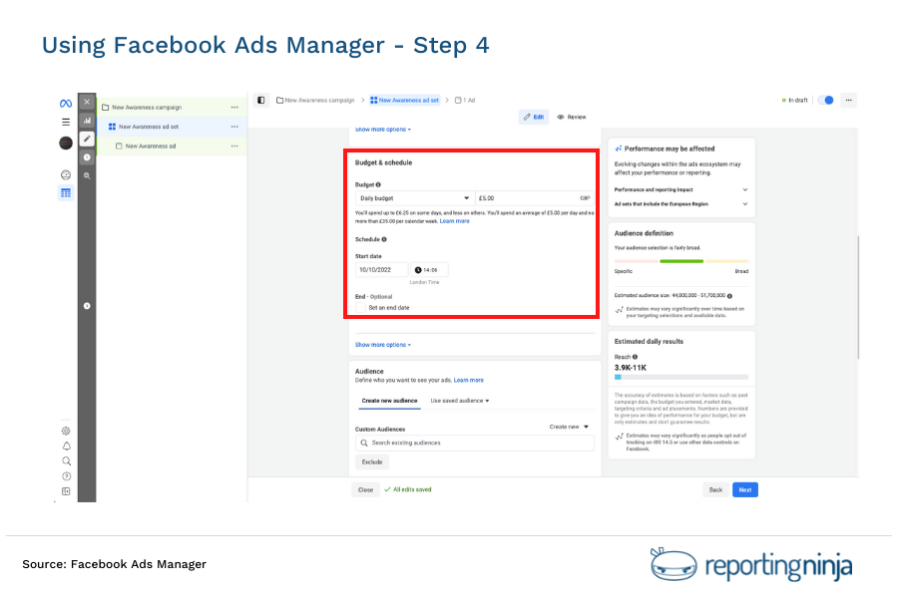Open the settings gear icon
The image size is (898, 598).
click(x=66, y=431)
